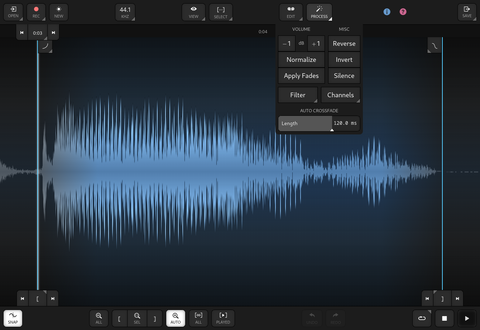Open the fade-in curve shape selector

(x=45, y=46)
